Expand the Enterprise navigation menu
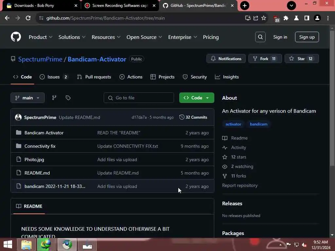This screenshot has height=251, width=335. click(x=183, y=37)
